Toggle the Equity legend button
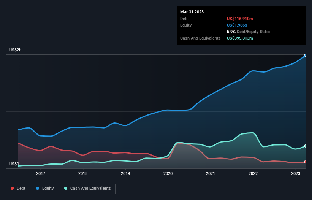The image size is (312, 200). tap(45, 189)
